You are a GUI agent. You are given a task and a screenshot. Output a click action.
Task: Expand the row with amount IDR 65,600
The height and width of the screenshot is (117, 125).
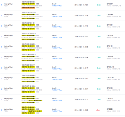point(2,57)
